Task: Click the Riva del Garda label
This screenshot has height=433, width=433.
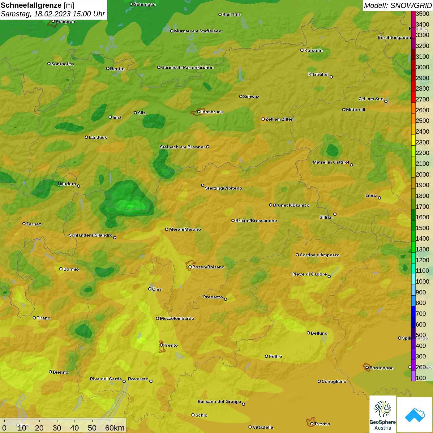Action: tap(106, 379)
